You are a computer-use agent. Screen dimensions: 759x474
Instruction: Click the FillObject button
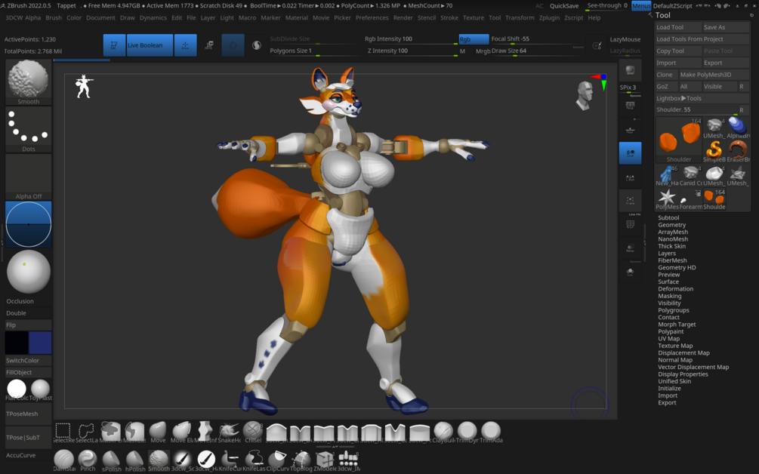click(x=28, y=372)
